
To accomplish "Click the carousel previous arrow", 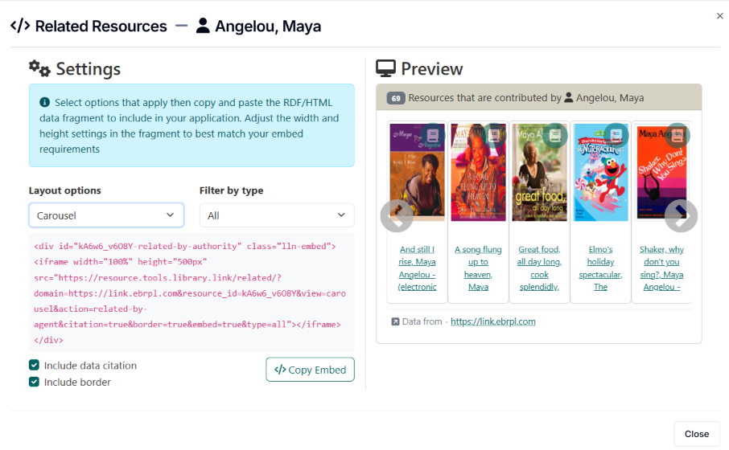I will (x=397, y=215).
